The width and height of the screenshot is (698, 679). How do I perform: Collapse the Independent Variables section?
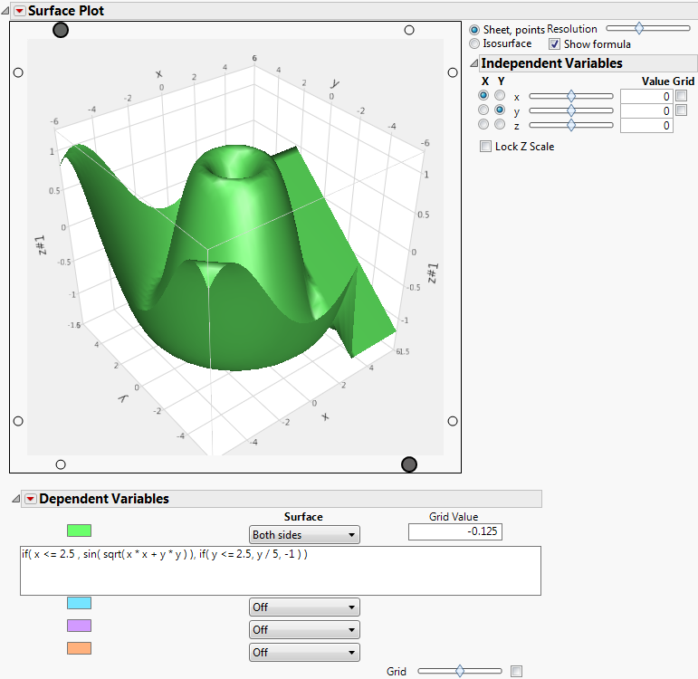[473, 63]
